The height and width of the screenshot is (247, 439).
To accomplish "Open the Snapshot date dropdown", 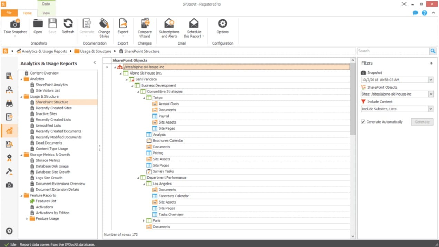I will 430,80.
